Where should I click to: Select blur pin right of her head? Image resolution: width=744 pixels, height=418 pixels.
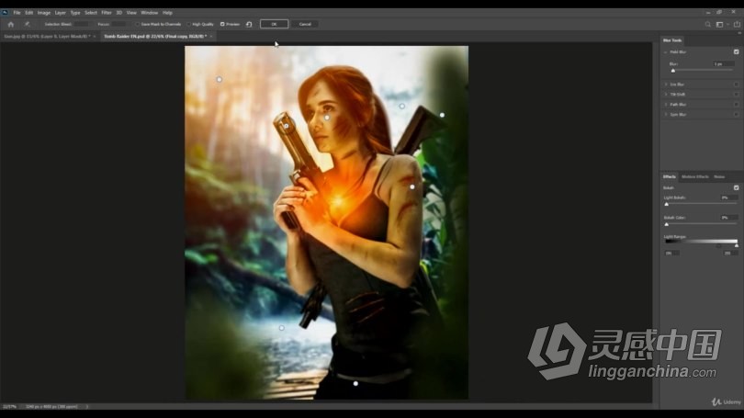point(402,107)
